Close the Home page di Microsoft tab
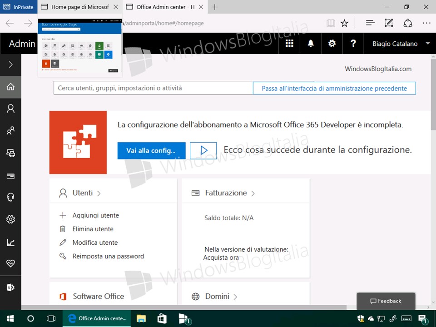 pos(116,7)
